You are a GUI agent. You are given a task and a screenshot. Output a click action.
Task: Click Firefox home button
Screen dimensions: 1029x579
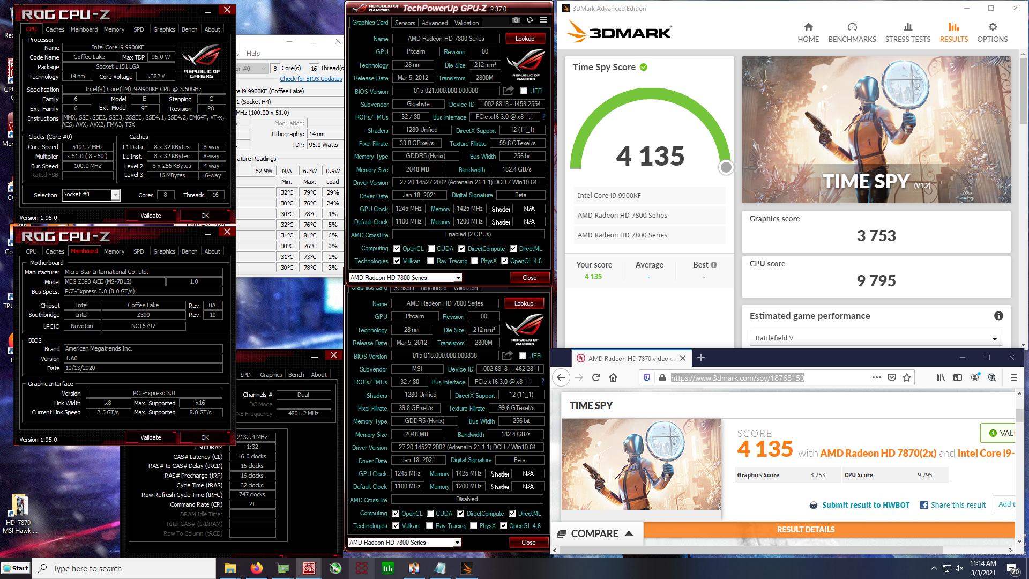[x=613, y=377]
